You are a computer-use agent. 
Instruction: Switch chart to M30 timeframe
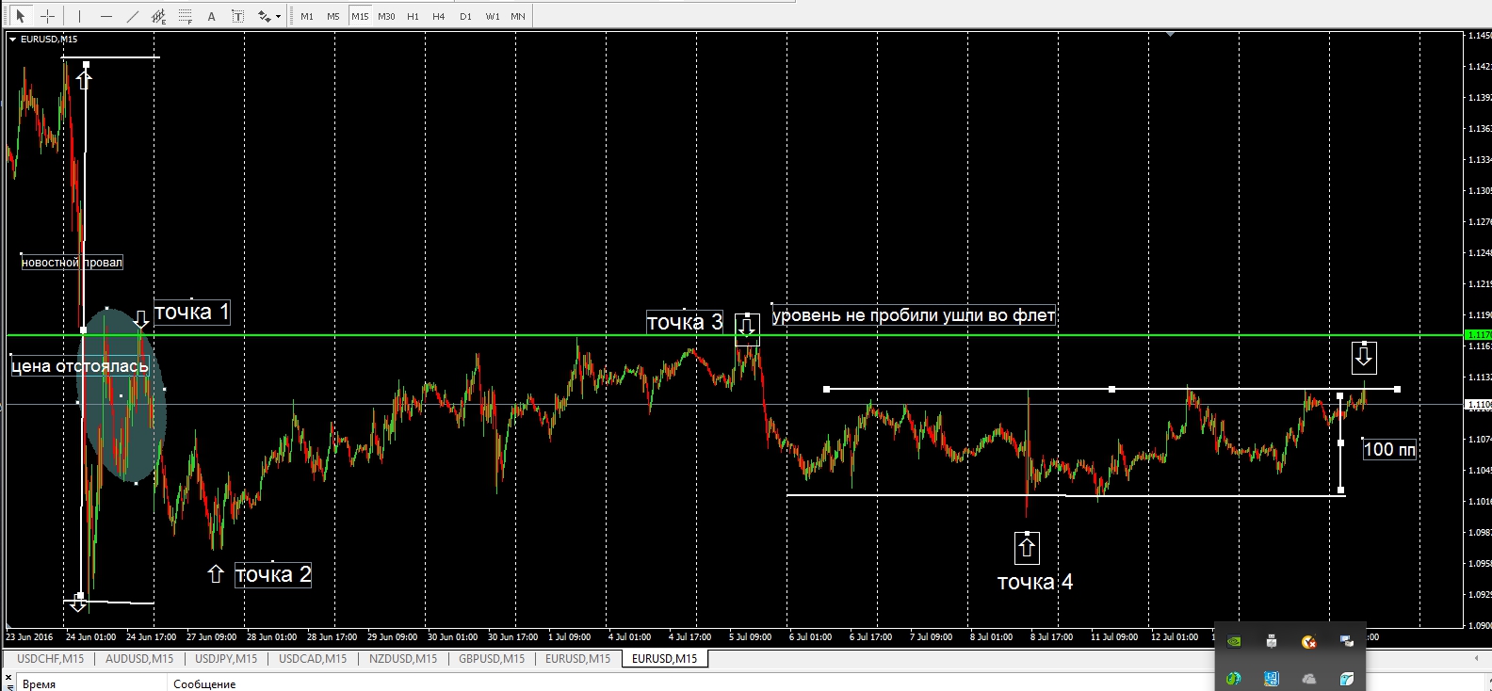[386, 16]
